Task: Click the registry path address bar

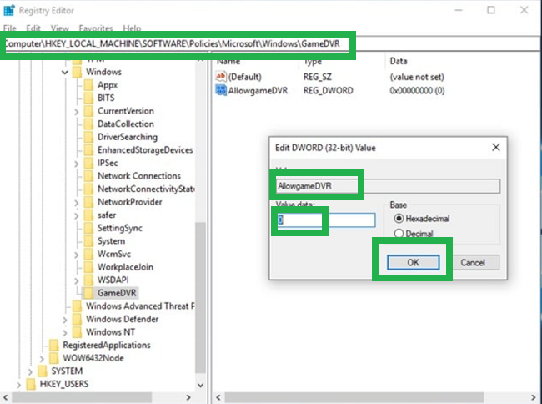Action: [x=271, y=43]
